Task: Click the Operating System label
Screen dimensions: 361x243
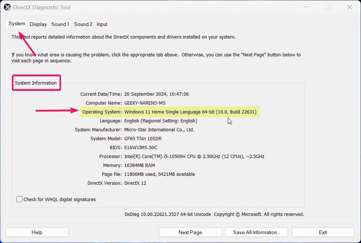Action: point(102,112)
